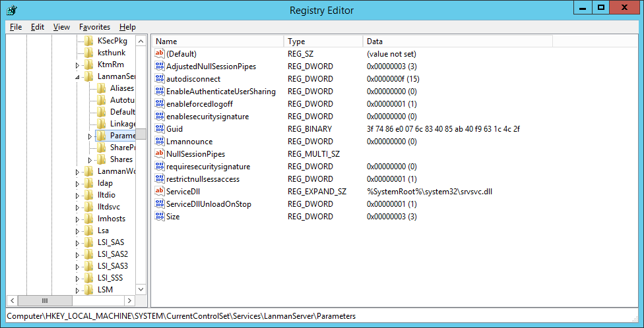
Task: Click the KSecPkg folder icon
Action: point(89,41)
